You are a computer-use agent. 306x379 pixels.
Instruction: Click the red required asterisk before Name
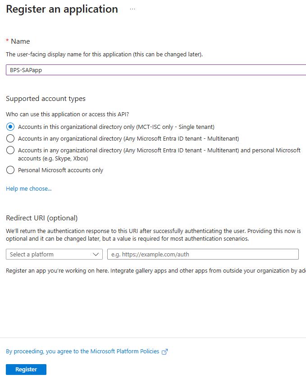pos(7,41)
